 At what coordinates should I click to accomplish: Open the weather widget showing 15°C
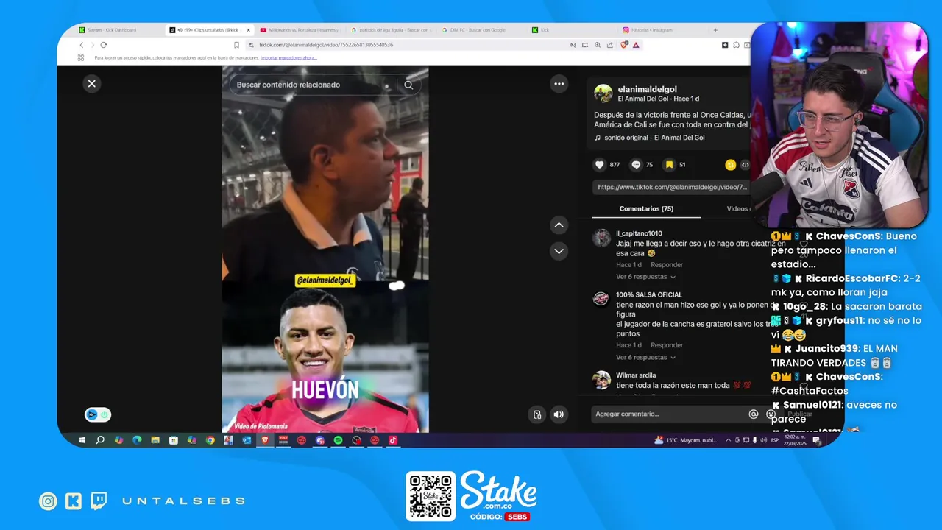[684, 440]
